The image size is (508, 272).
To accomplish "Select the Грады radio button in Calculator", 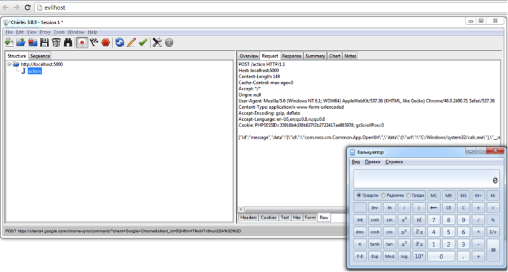I will click(x=408, y=195).
